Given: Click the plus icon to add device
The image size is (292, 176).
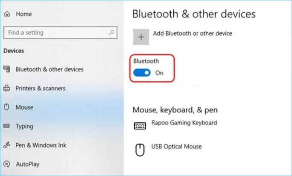Looking at the screenshot, I should click(x=141, y=37).
